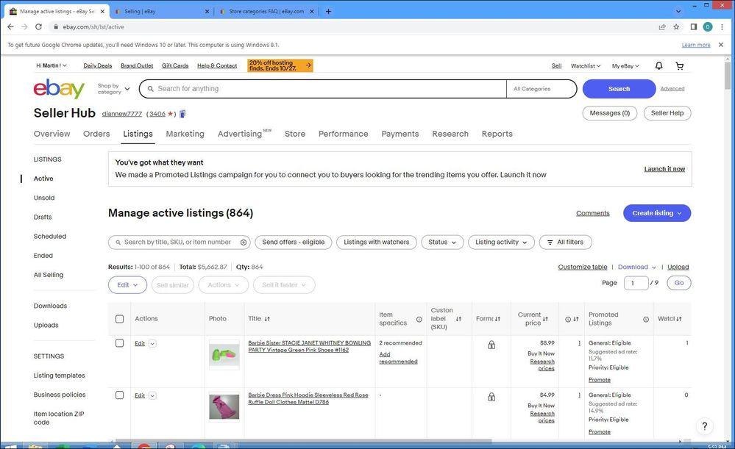Image resolution: width=735 pixels, height=449 pixels.
Task: Open Chrome three-dot menu
Action: [x=722, y=26]
